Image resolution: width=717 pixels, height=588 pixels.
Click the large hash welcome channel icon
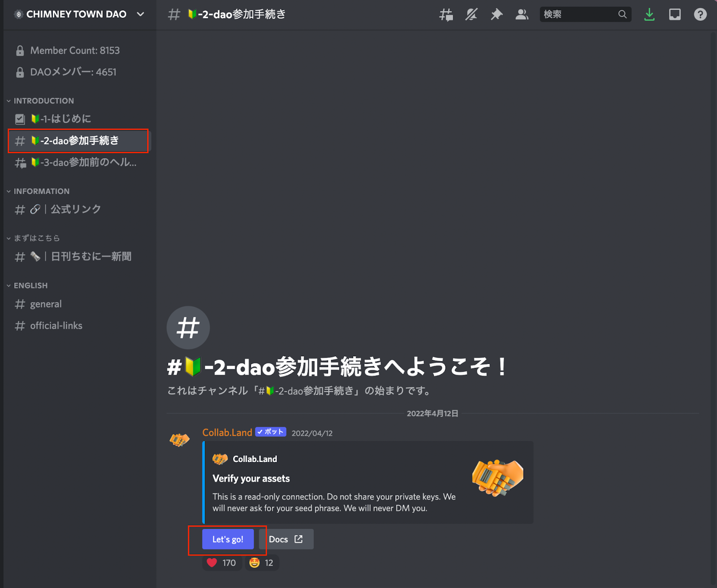coord(188,328)
